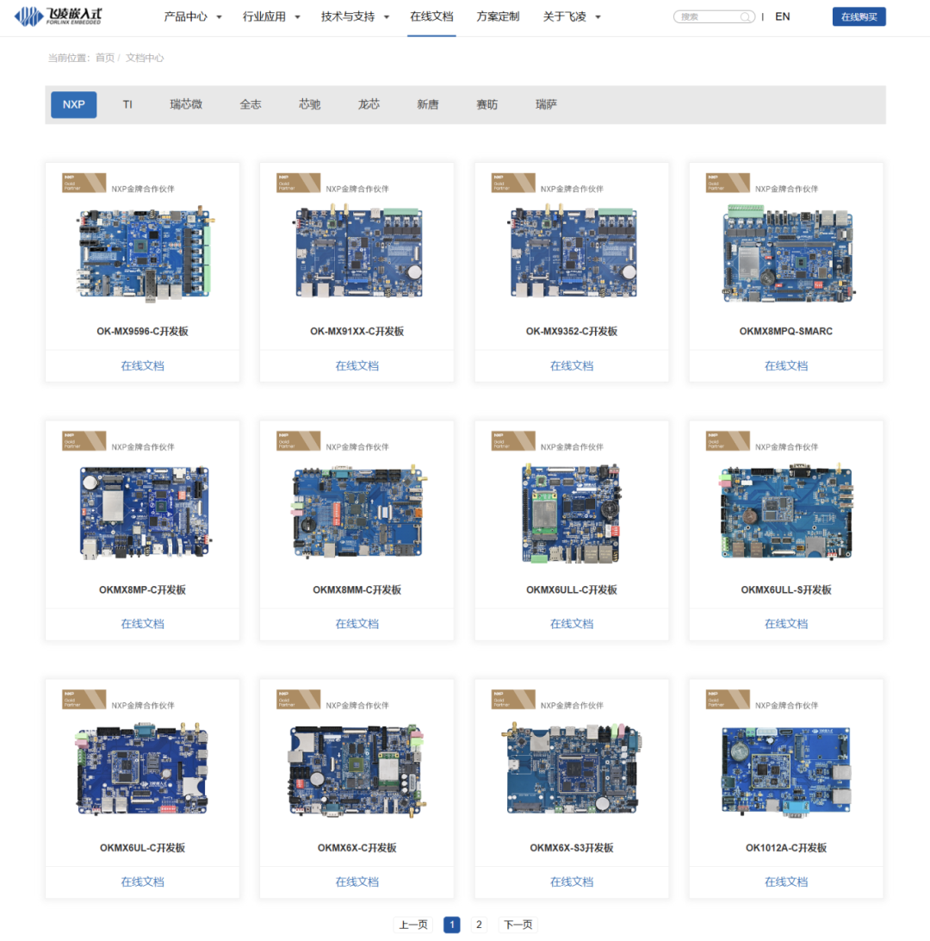Open the OKMX6ULL-S board image

point(786,511)
